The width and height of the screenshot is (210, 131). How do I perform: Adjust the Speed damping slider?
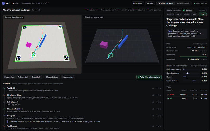tap(192, 73)
